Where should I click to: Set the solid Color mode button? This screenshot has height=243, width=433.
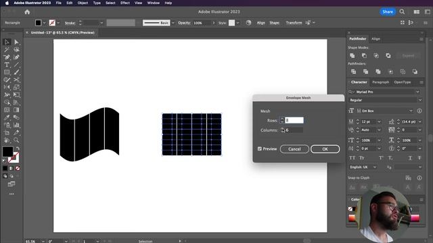pos(5,168)
